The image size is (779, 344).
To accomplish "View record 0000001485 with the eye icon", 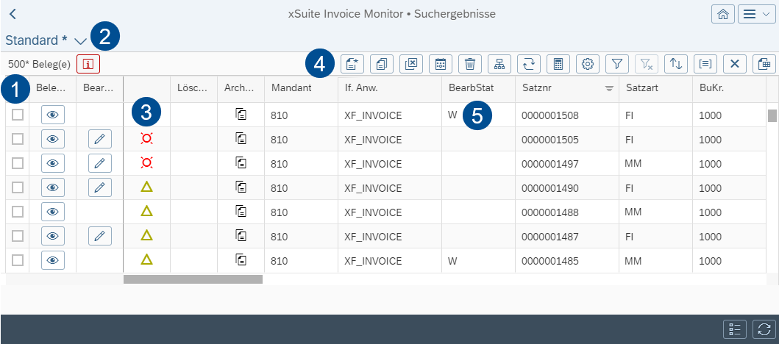I will tap(53, 259).
